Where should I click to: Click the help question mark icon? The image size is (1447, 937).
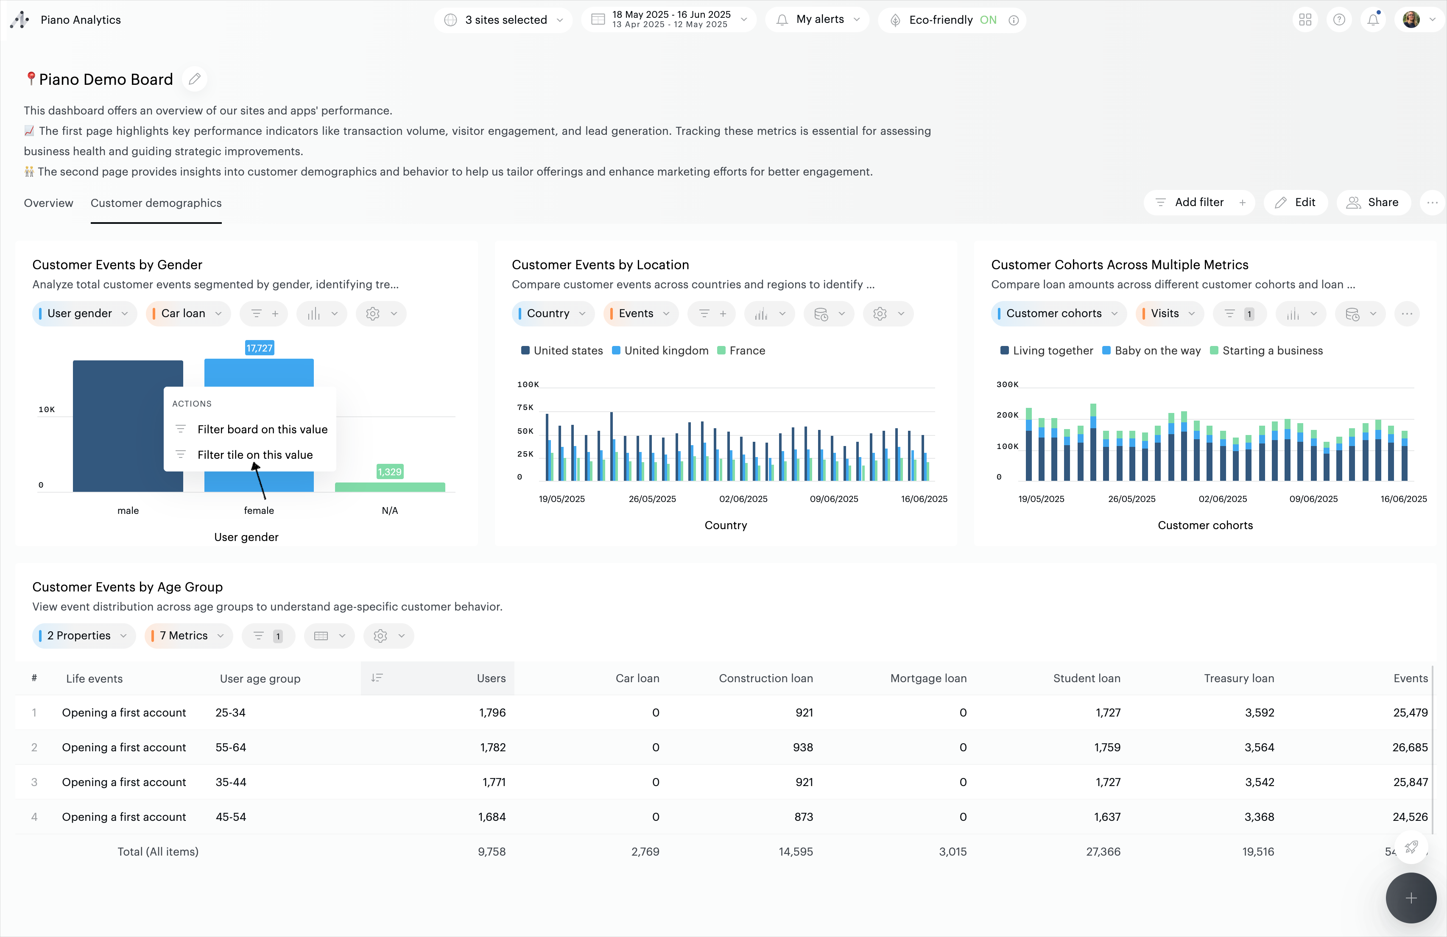coord(1339,20)
